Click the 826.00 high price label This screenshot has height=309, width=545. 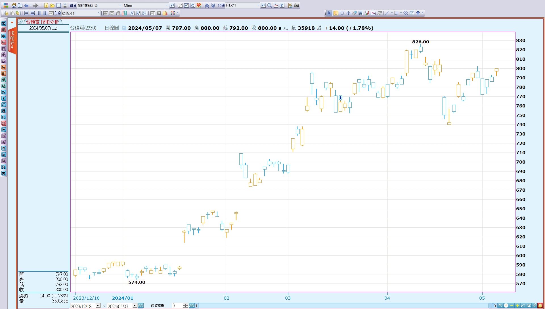[421, 42]
